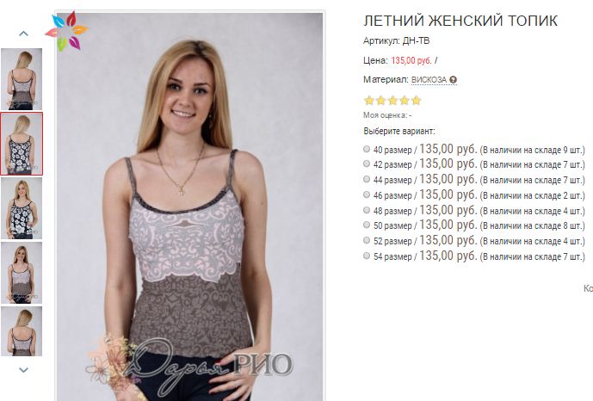Select the 40 размер radio option
This screenshot has height=401, width=593.
click(x=367, y=149)
